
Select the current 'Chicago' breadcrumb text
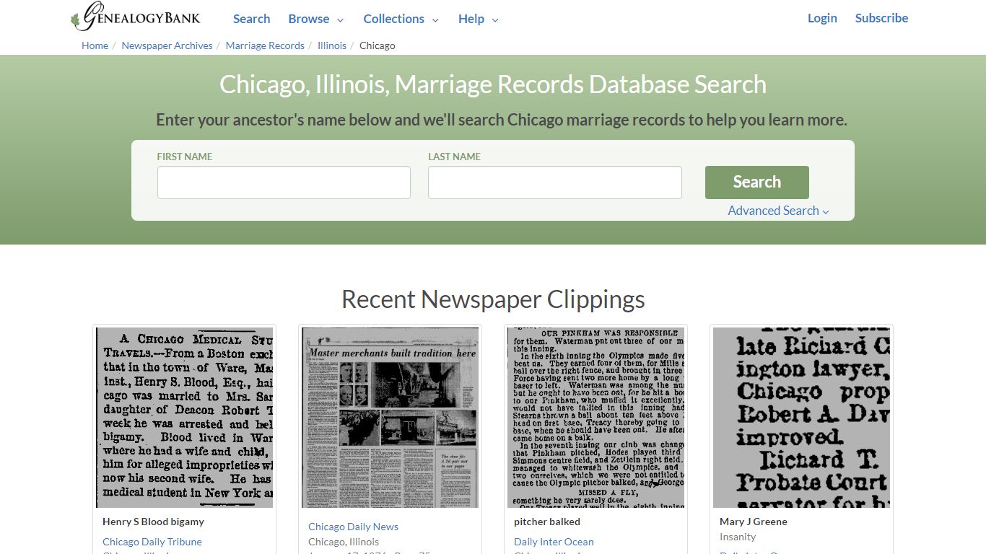(378, 45)
